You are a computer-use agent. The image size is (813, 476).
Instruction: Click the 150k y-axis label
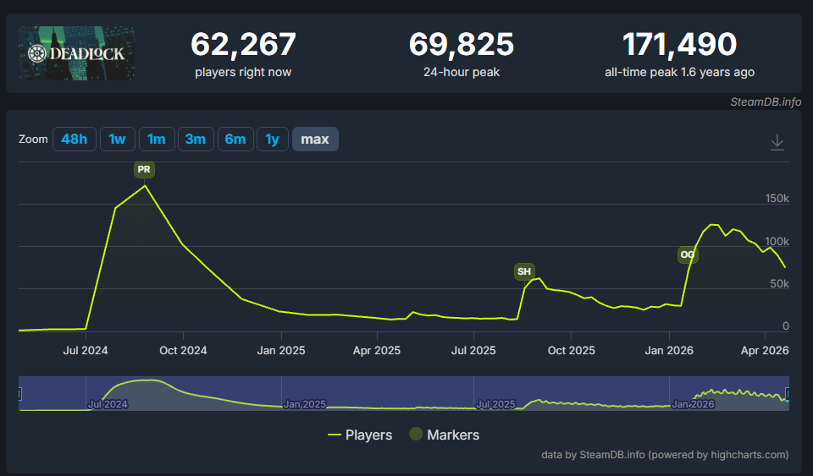pyautogui.click(x=777, y=199)
